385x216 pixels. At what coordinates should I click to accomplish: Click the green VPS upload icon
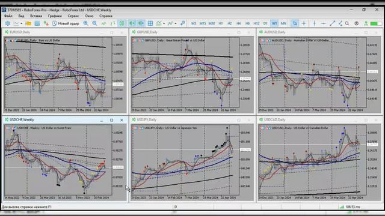(x=366, y=23)
